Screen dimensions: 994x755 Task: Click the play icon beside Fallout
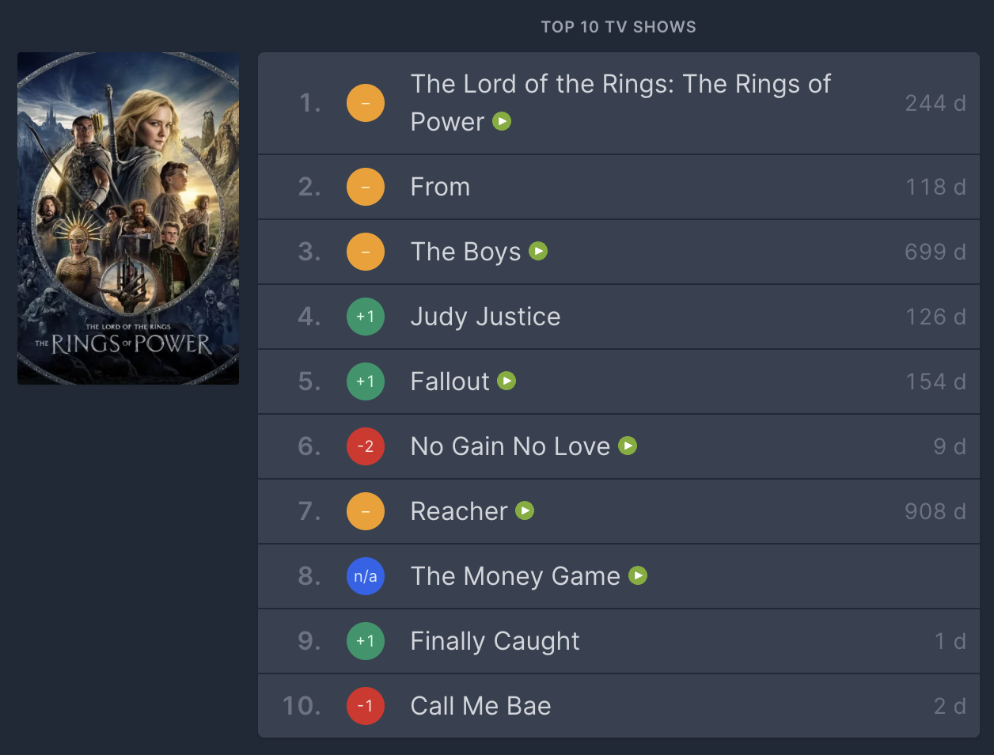point(506,381)
